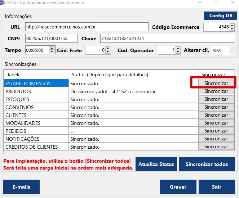The image size is (239, 198).
Task: Click the HOS app icon in title bar
Action: (x=3, y=3)
